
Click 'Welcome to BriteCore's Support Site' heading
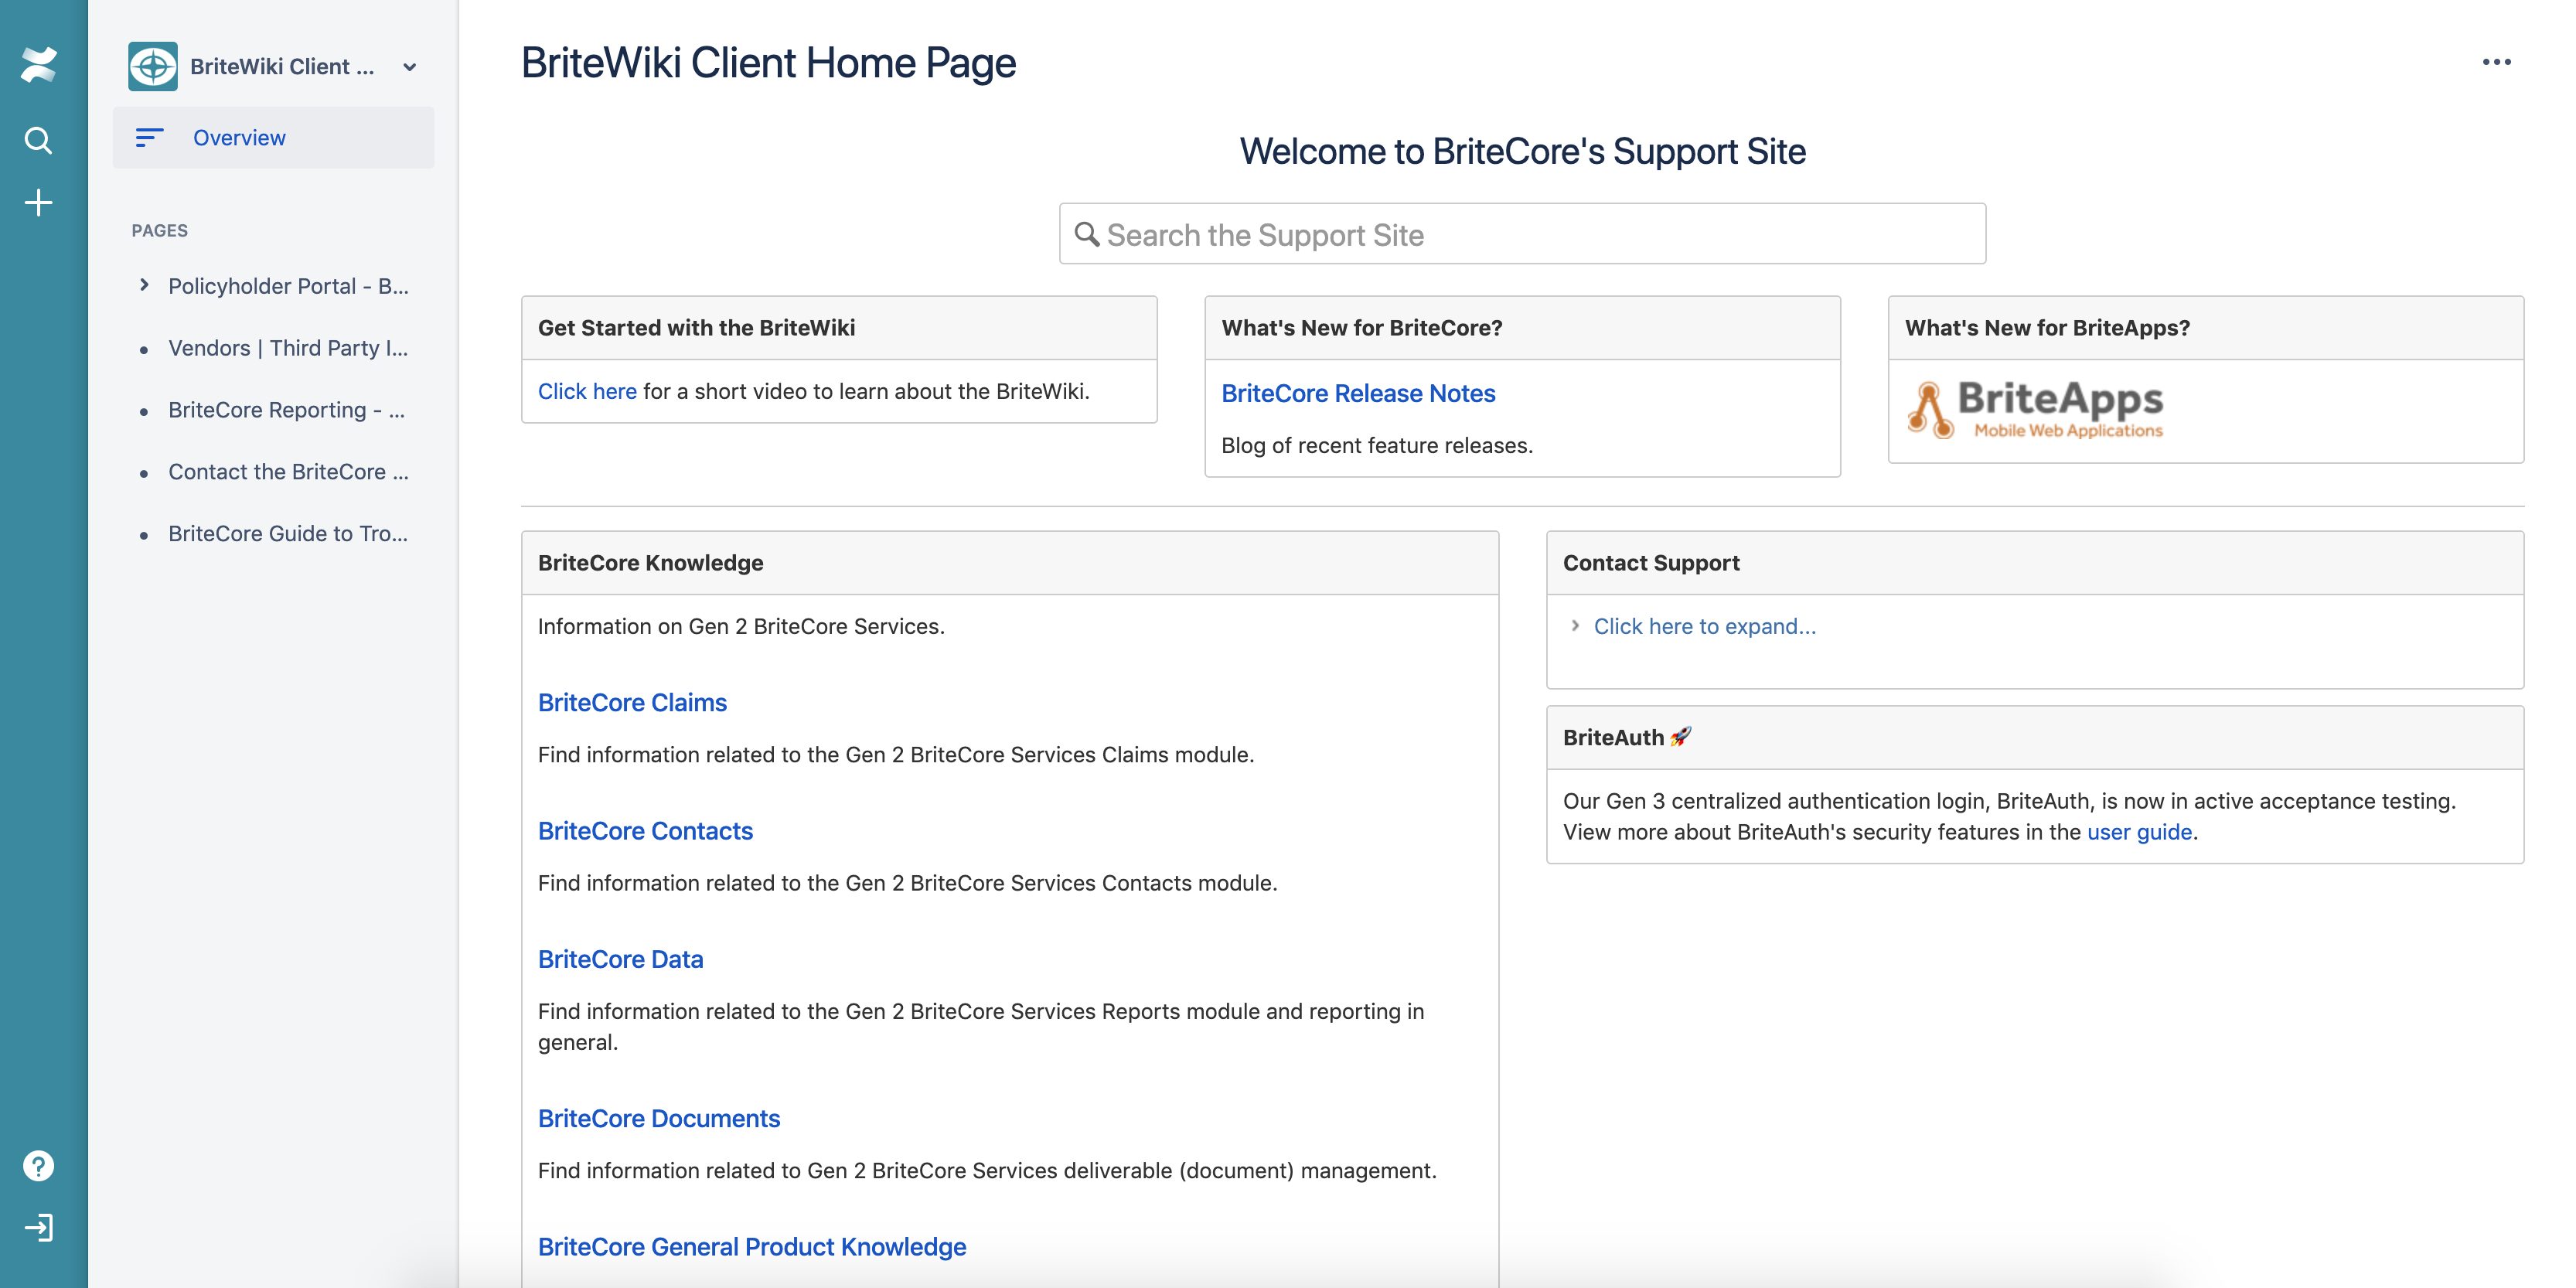pos(1522,151)
